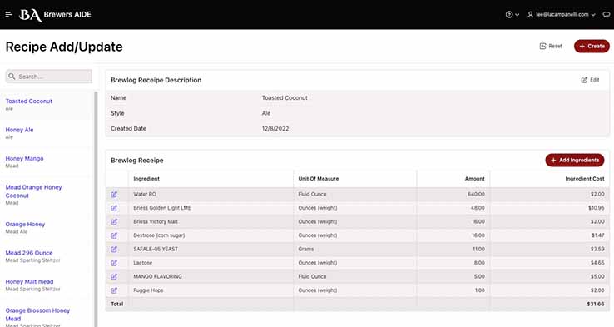Select Mead Orange Honey Coconut recipe
Viewport: 614px width, 327px height.
(x=33, y=191)
